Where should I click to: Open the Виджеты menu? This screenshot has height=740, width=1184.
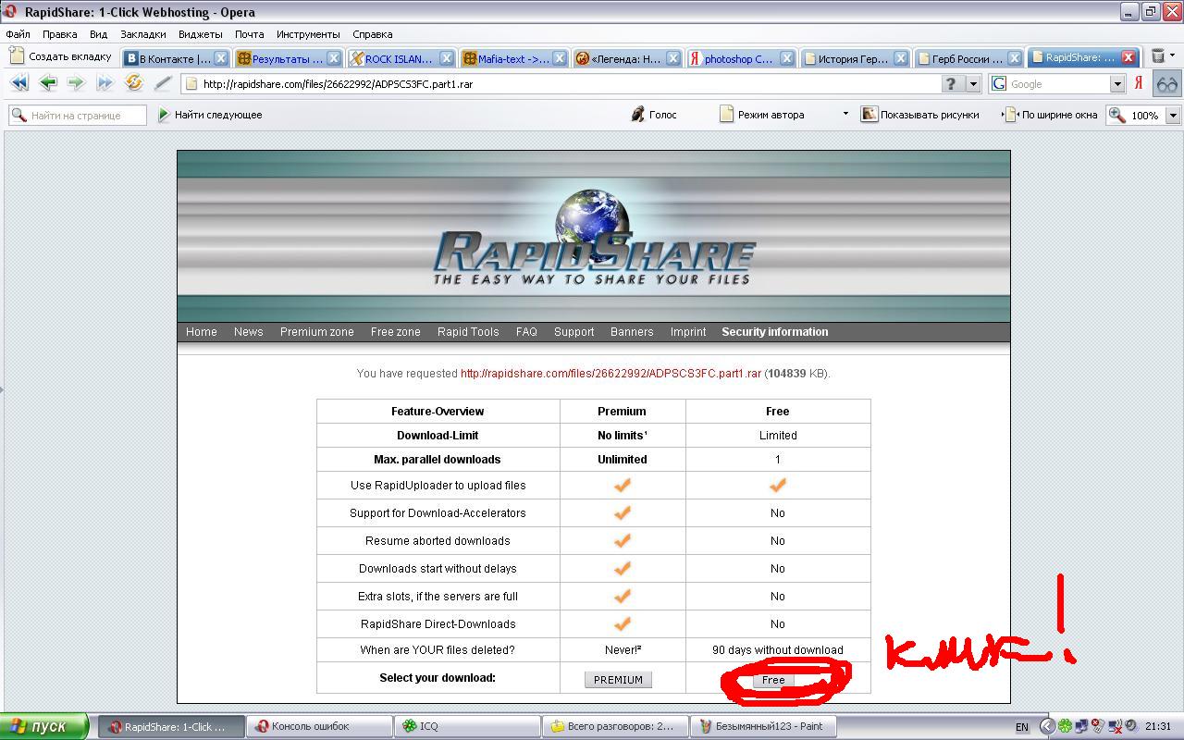pyautogui.click(x=201, y=34)
